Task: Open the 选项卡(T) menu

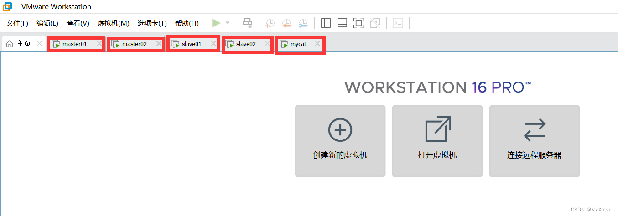Action: [152, 23]
